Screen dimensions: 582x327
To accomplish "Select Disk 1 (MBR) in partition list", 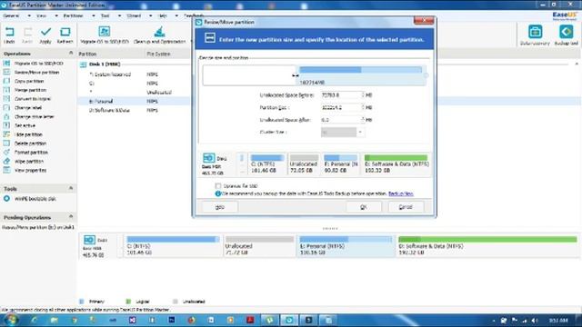I will coord(105,64).
